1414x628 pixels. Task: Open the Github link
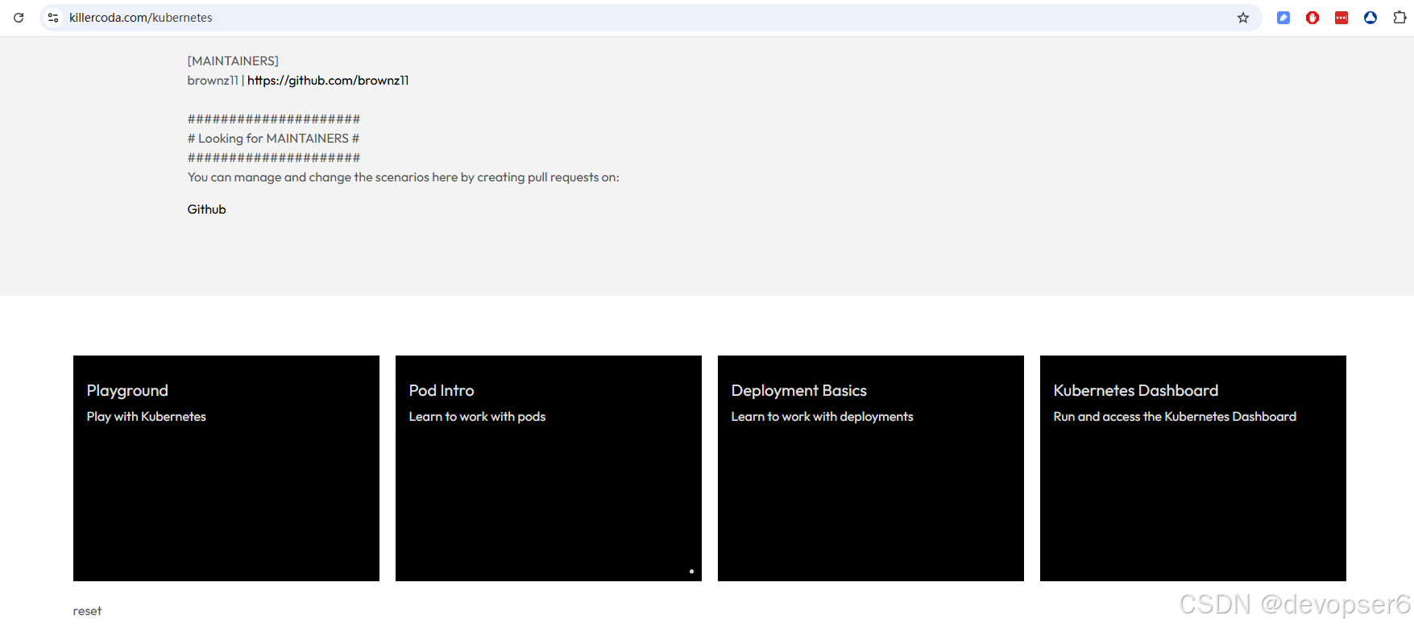pyautogui.click(x=207, y=210)
